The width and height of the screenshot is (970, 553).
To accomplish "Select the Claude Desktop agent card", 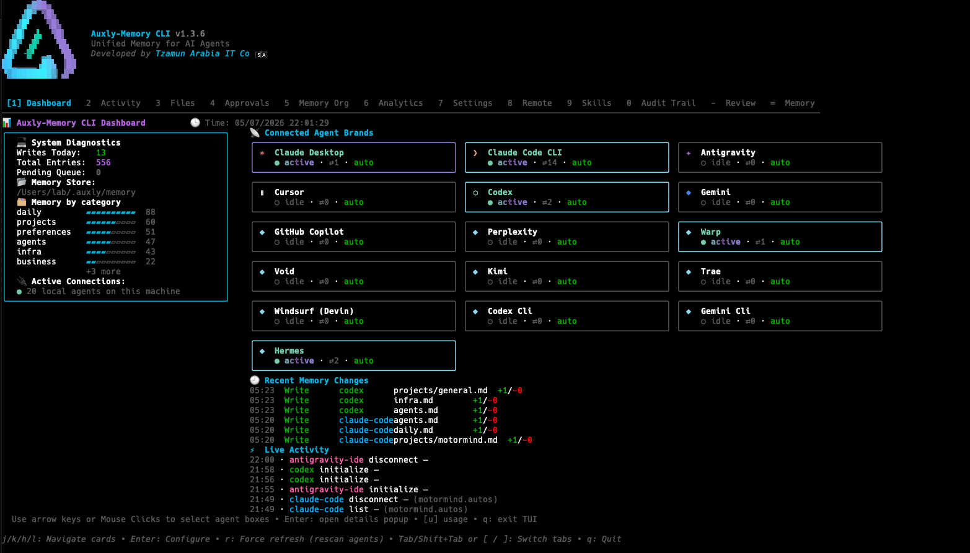I will pos(354,157).
